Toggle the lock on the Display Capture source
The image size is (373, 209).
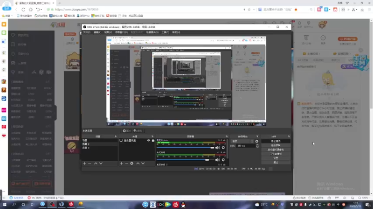(x=153, y=141)
